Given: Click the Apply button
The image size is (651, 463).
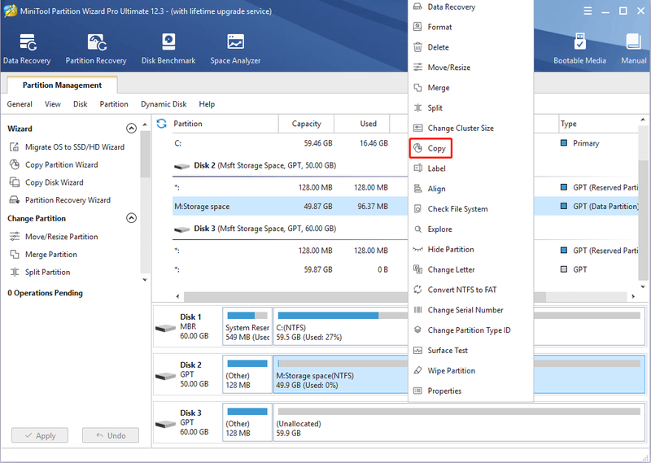Looking at the screenshot, I should click(40, 435).
